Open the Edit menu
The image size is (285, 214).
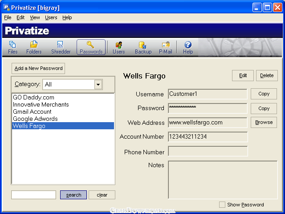point(20,17)
